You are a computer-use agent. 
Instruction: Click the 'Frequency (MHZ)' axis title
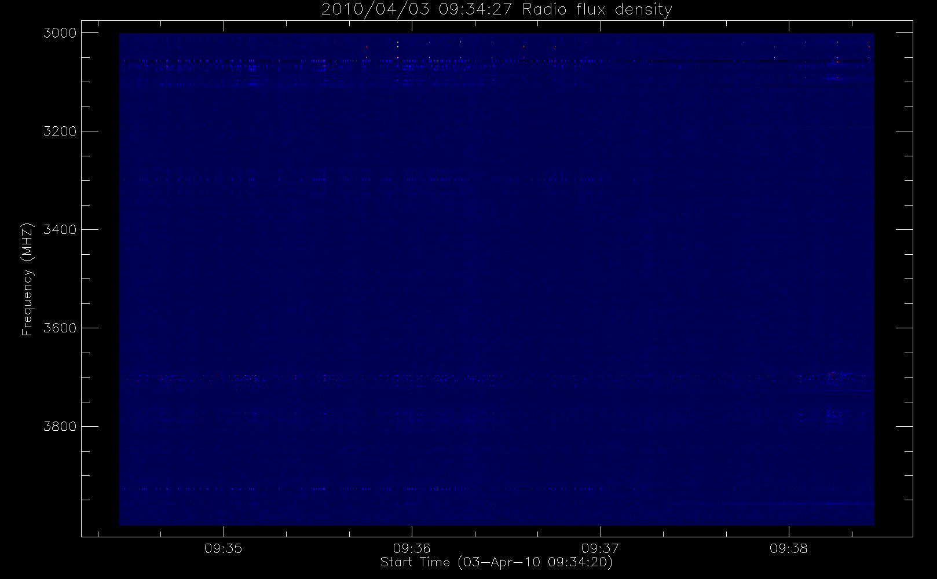[27, 279]
